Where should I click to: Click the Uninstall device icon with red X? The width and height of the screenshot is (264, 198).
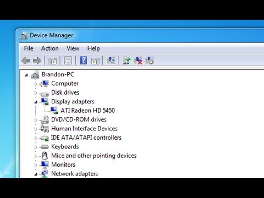coord(138,61)
